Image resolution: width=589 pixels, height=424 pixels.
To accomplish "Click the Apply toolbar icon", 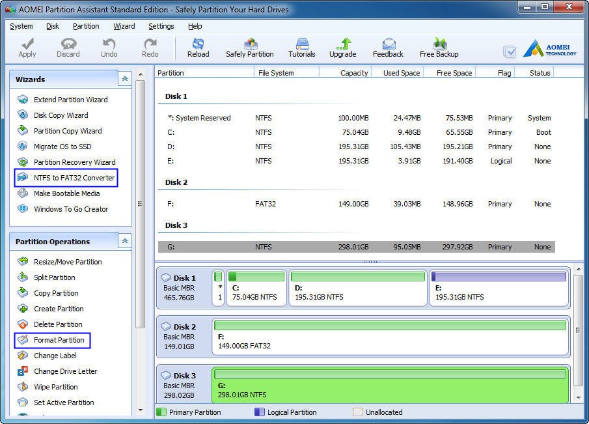I will pos(27,48).
